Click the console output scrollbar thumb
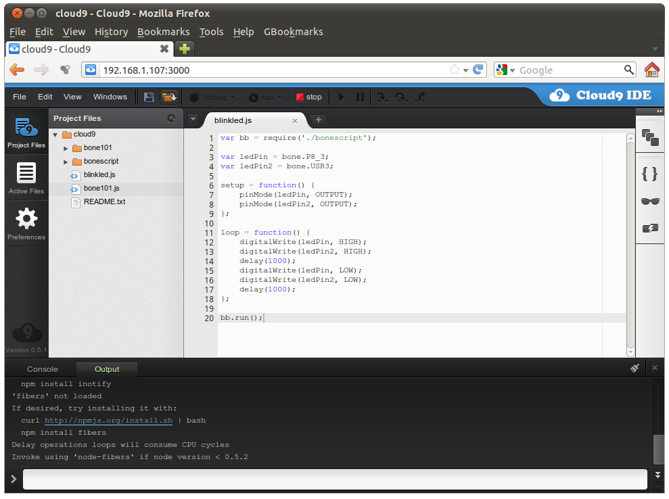669x499 pixels. pos(658,449)
